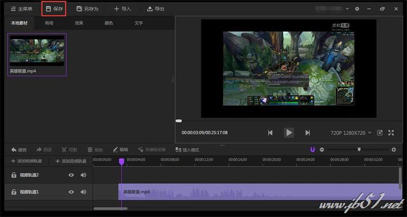Click the 00:00:24;00 ruler mark
407x217 pixels.
306,159
